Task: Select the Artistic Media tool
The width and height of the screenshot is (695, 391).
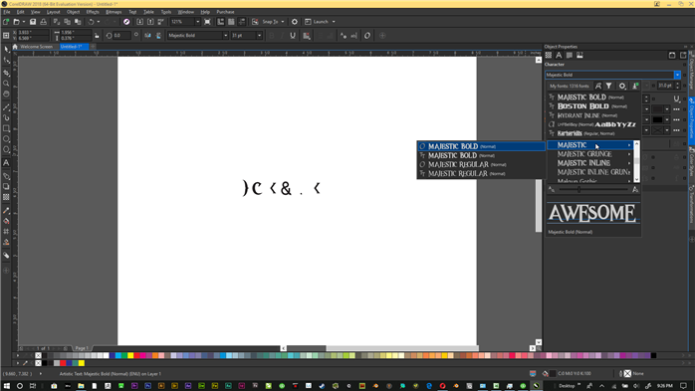Action: click(x=6, y=117)
